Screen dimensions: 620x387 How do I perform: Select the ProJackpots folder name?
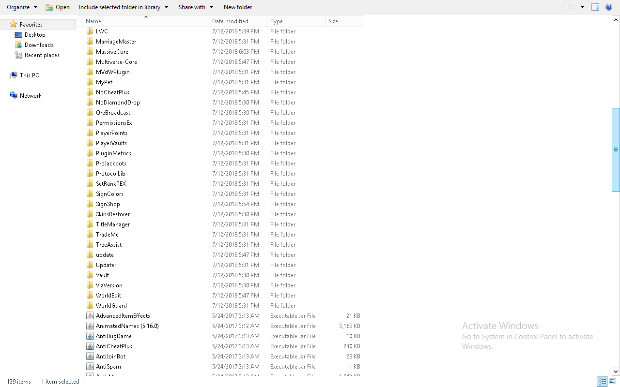coord(111,164)
